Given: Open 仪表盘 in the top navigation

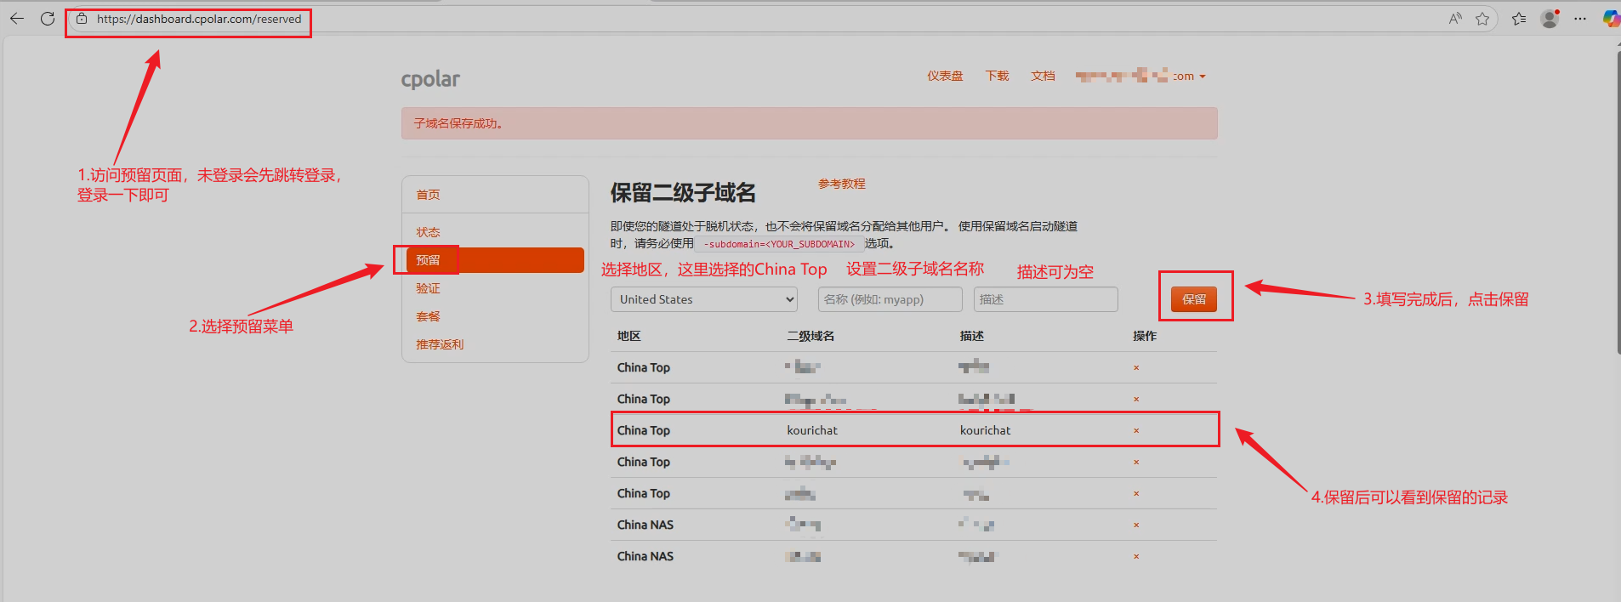Looking at the screenshot, I should pos(945,76).
